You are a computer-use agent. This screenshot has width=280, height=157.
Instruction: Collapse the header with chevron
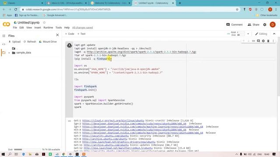coord(274,34)
